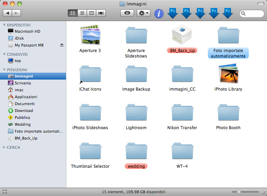Image resolution: width=267 pixels, height=196 pixels.
Task: Select the Nikon Transfer folder
Action: point(182,113)
